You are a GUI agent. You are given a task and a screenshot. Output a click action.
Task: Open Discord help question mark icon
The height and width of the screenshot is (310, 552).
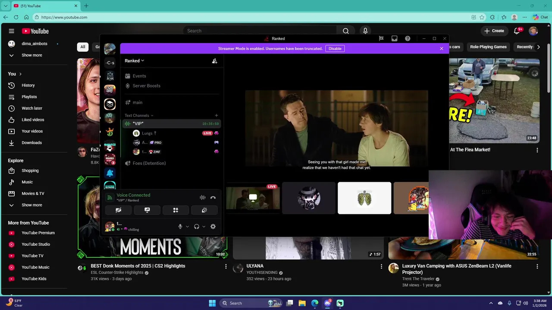click(408, 39)
